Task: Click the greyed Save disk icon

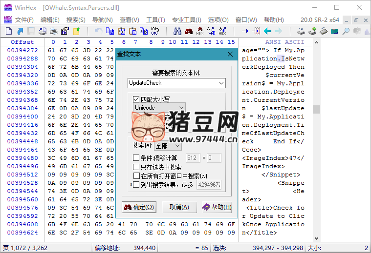Action: pyautogui.click(x=31, y=31)
